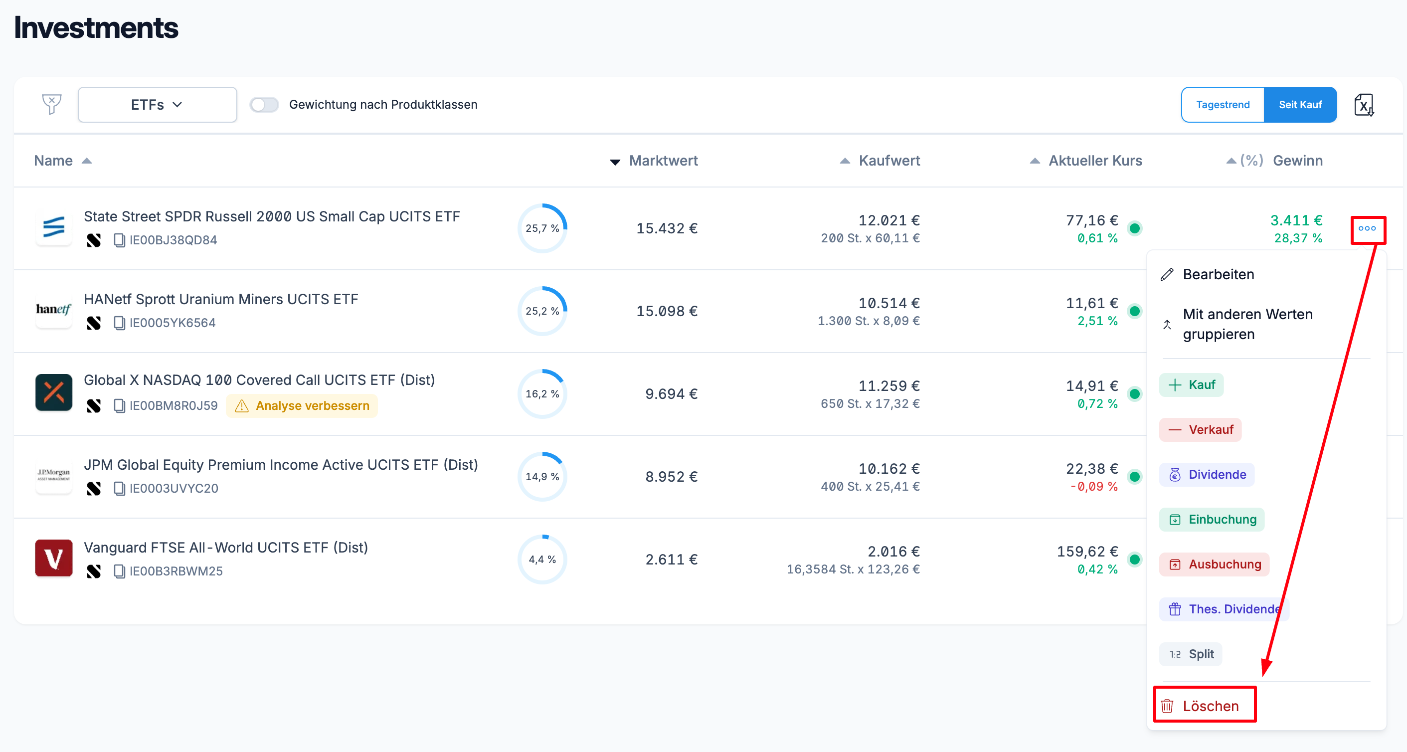1407x752 pixels.
Task: Choose the Ausbuchung menu entry
Action: click(1214, 564)
